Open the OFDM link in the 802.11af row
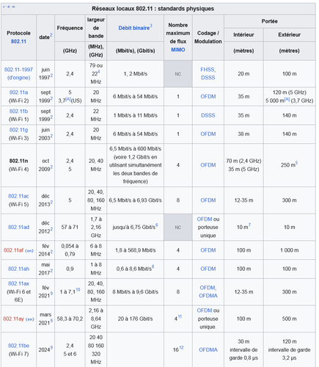 208,250
